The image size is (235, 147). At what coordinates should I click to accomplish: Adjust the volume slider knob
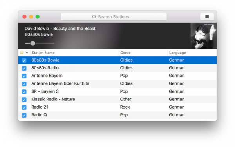pos(33,44)
